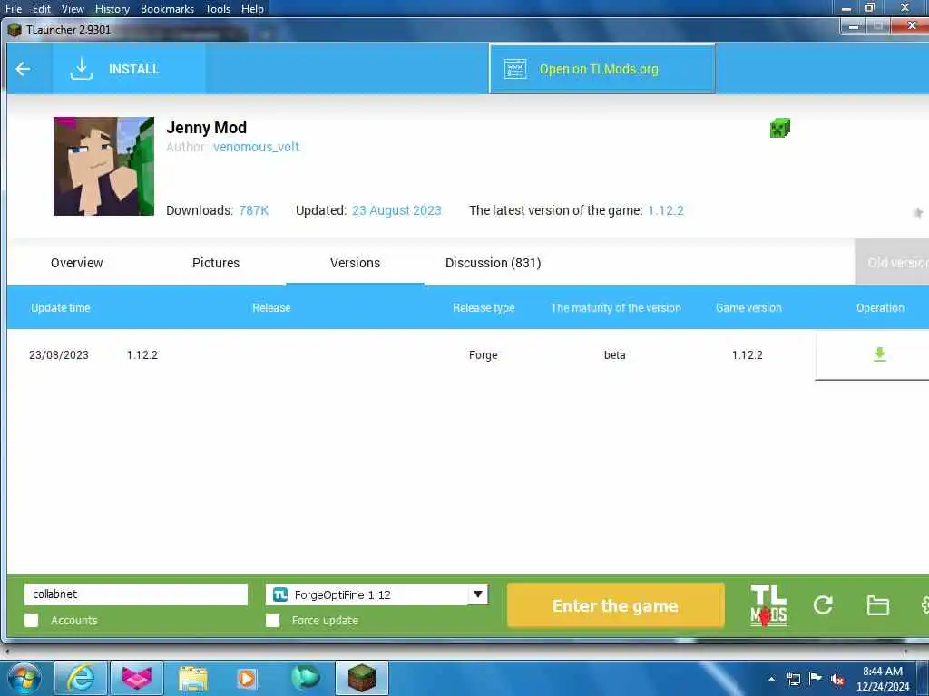Click the 23 August 2023 updated date
The image size is (929, 696).
pyautogui.click(x=396, y=210)
